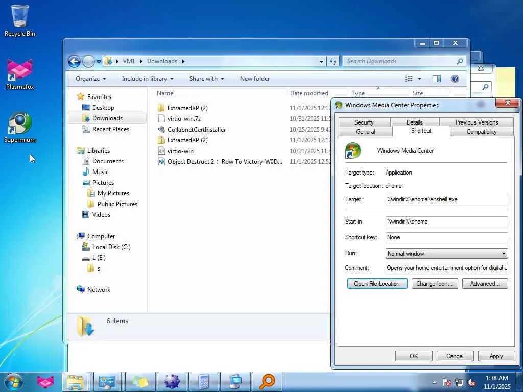
Task: Launch Supermium desktop shortcut
Action: 20,127
